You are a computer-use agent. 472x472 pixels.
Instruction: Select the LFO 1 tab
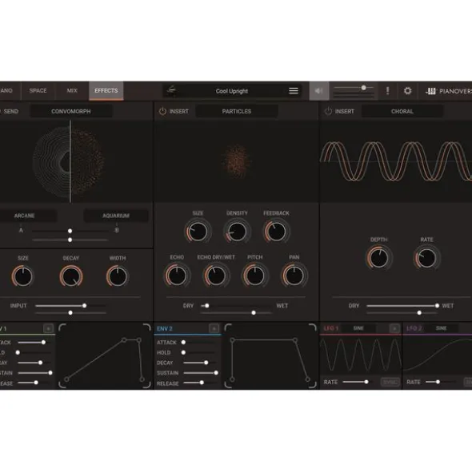click(331, 328)
